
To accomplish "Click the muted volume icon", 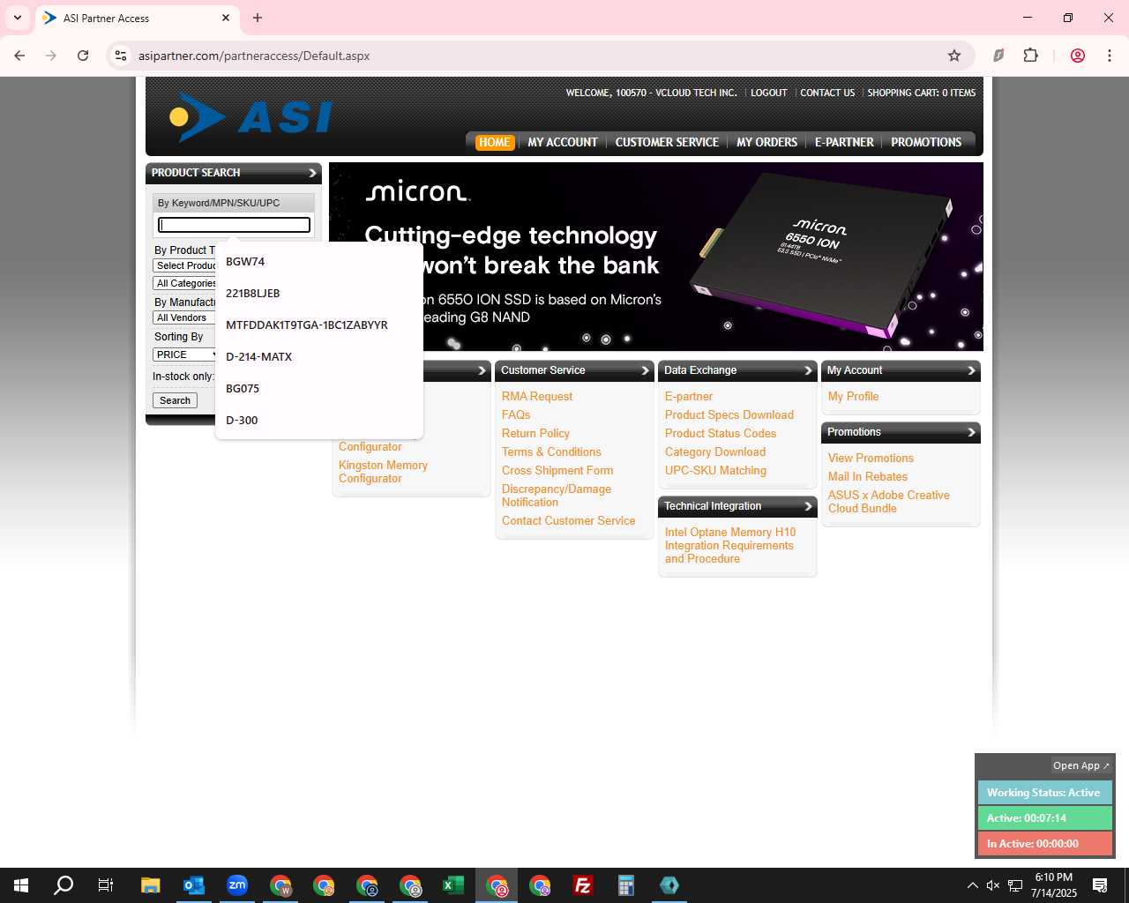I will pyautogui.click(x=993, y=885).
